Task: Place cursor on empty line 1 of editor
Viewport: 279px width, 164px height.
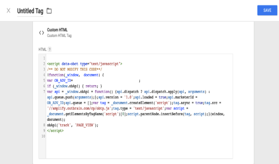Action: pyautogui.click(x=105, y=58)
